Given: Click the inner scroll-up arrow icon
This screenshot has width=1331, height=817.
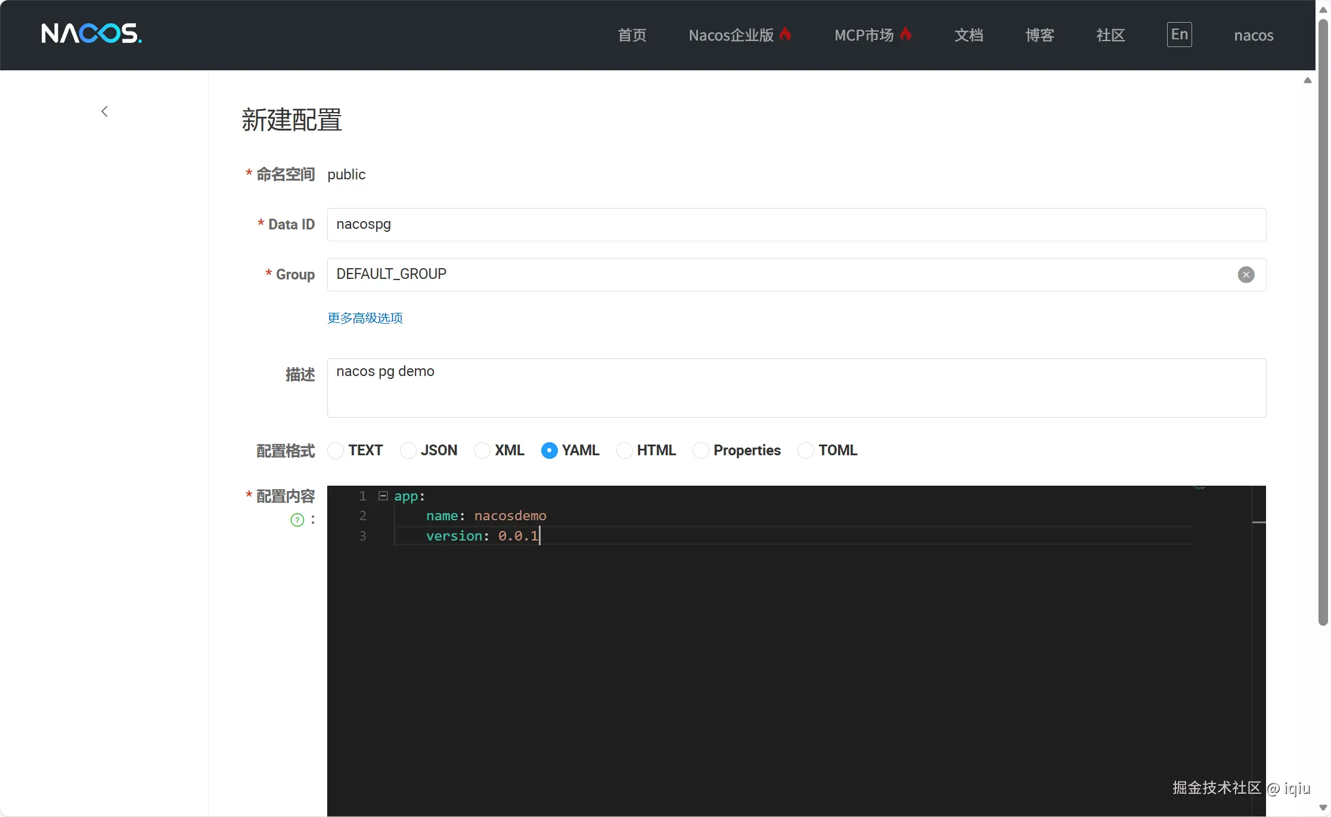Looking at the screenshot, I should pos(1307,80).
